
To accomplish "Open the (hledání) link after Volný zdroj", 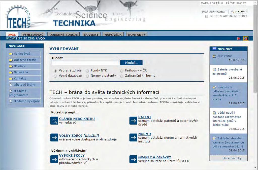I will (x=91, y=136).
